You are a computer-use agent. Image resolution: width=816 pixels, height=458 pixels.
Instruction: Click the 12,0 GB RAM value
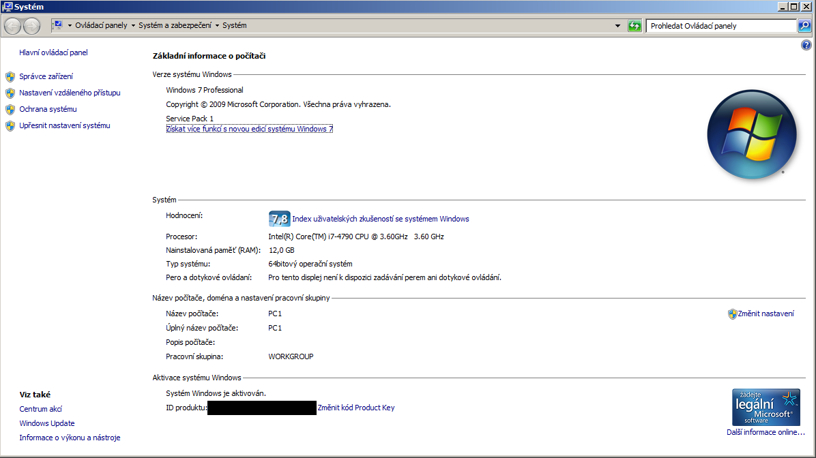pyautogui.click(x=282, y=250)
